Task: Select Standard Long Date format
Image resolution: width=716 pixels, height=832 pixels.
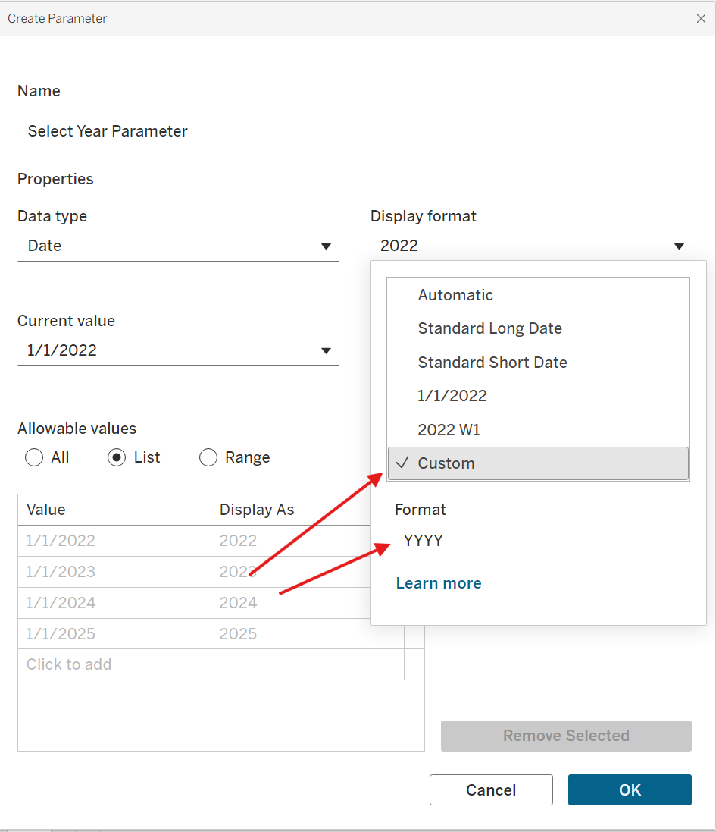Action: (x=489, y=328)
